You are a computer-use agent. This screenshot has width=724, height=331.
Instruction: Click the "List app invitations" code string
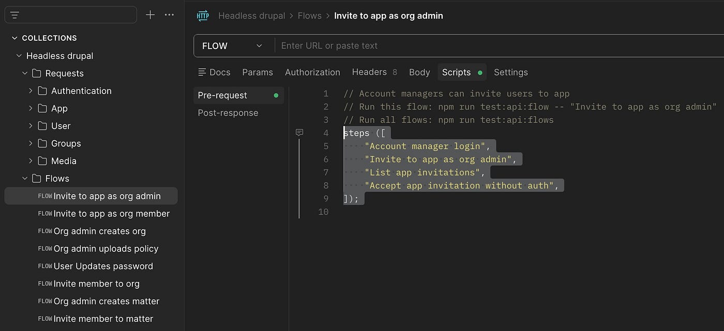coord(422,172)
